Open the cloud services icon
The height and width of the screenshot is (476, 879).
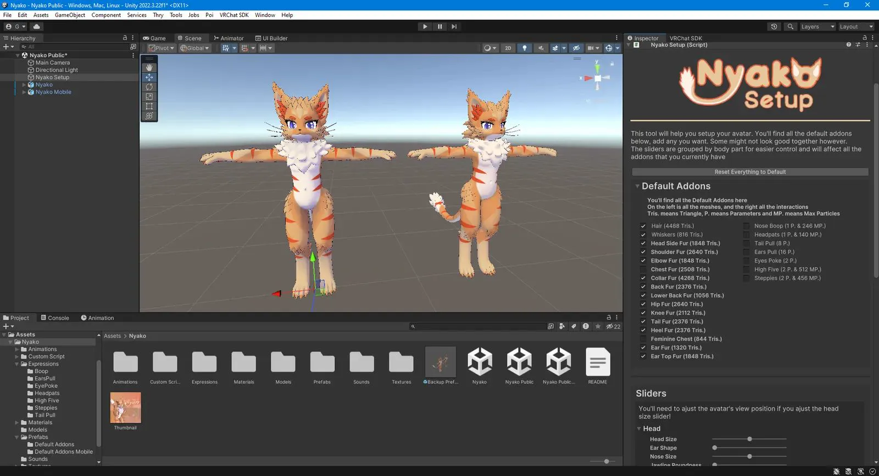[x=36, y=26]
